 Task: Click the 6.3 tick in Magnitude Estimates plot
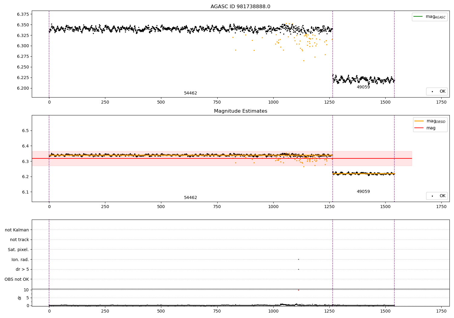click(x=25, y=161)
